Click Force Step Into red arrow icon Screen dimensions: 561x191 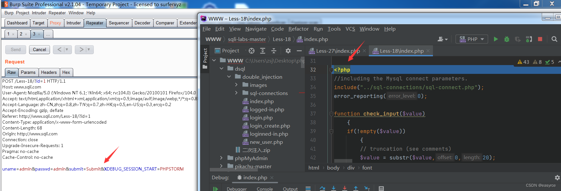click(x=344, y=188)
